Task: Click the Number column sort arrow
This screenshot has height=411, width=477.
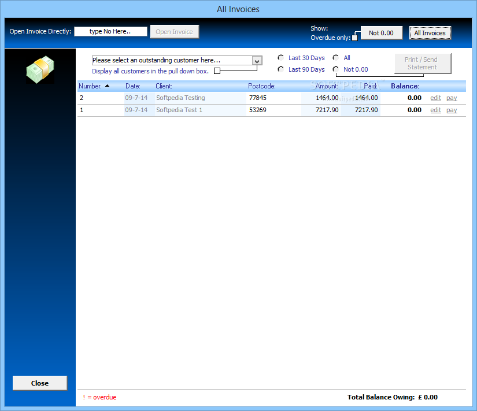Action: pyautogui.click(x=107, y=86)
